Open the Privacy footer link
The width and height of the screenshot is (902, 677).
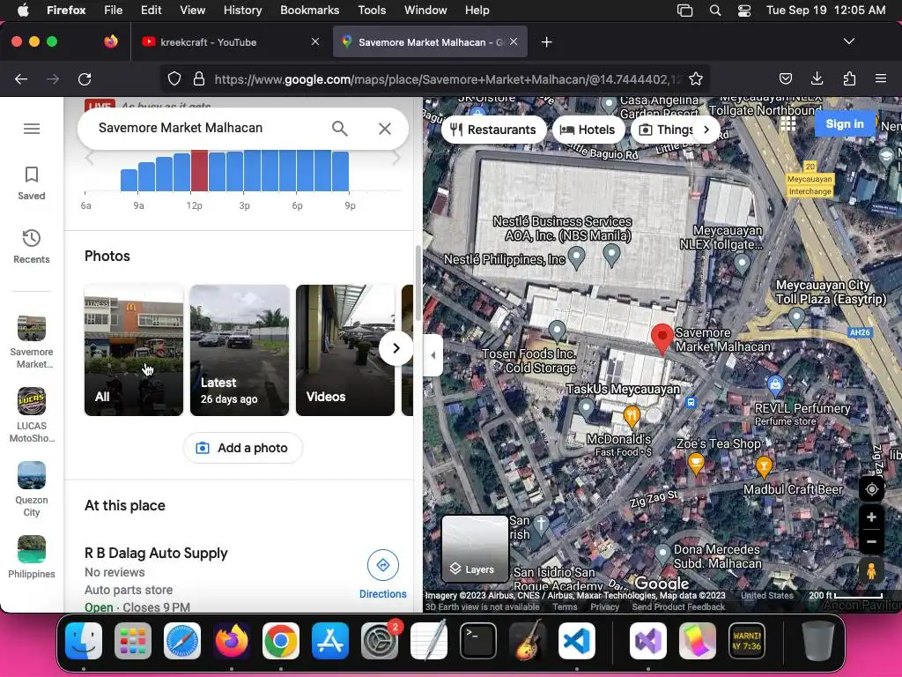tap(604, 606)
